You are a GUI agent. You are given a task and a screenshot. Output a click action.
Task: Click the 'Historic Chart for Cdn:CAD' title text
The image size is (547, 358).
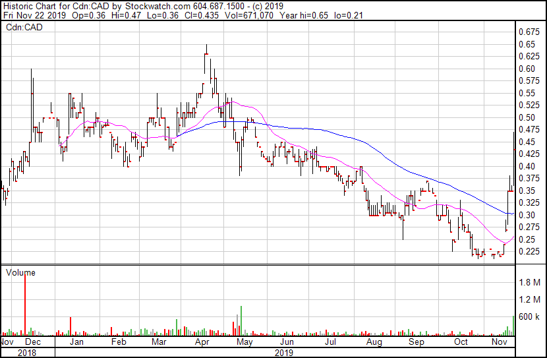(x=57, y=6)
